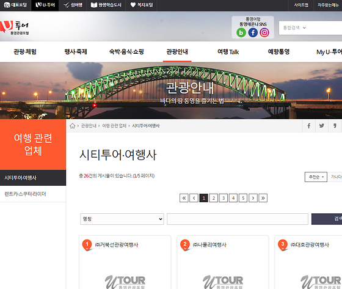The image size is (342, 289).
Task: Click the 가나다 sort option
Action: (x=335, y=177)
